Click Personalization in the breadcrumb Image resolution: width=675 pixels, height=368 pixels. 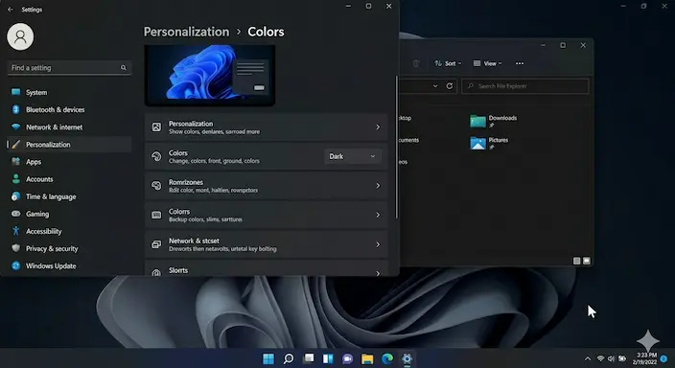coord(186,32)
